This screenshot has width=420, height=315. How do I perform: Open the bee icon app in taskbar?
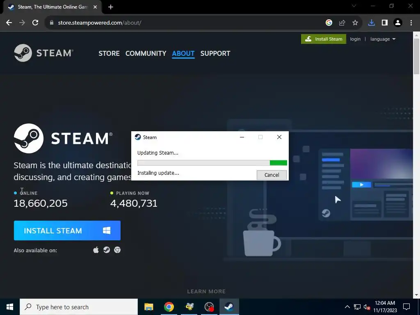(189, 307)
